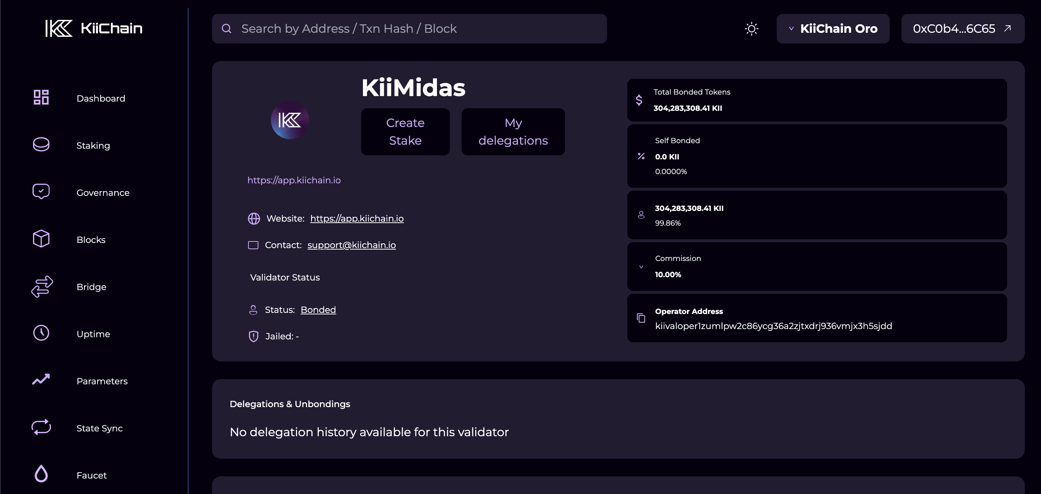The width and height of the screenshot is (1041, 494).
Task: Toggle light mode with sun icon
Action: click(x=751, y=29)
